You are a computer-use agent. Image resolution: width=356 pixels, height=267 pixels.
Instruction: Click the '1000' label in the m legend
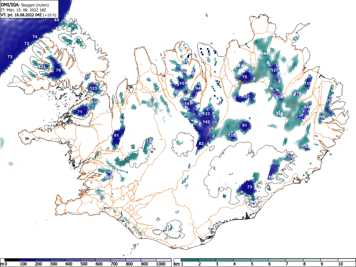(161, 264)
